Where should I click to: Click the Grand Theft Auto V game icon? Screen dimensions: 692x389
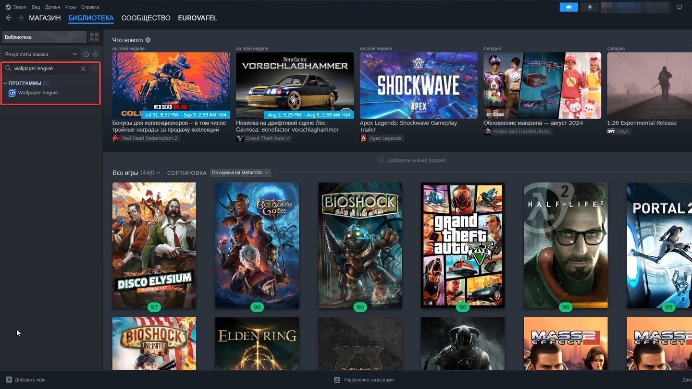(x=240, y=138)
